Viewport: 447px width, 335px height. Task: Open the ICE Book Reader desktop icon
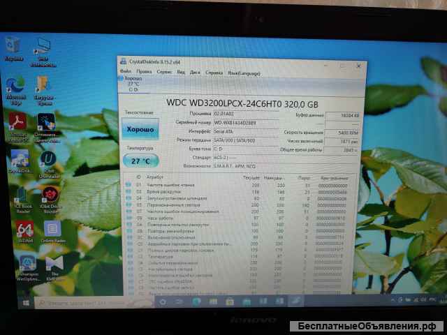[21, 194]
